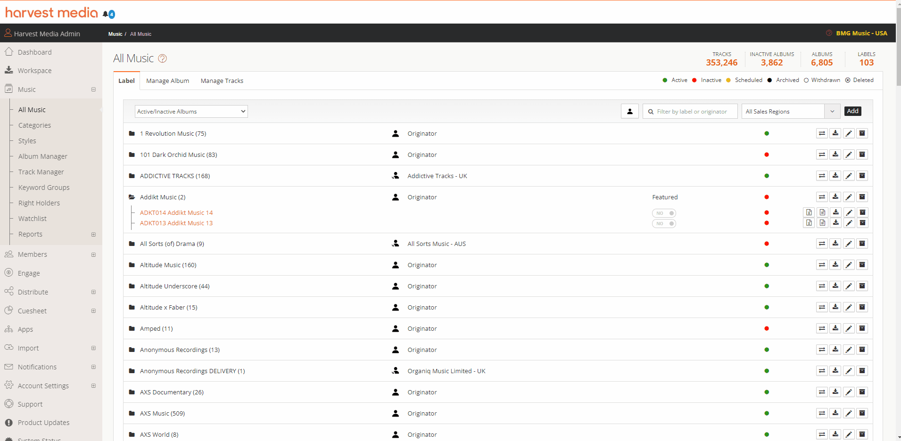Image resolution: width=901 pixels, height=441 pixels.
Task: Click the originator person filter button
Action: 629,111
